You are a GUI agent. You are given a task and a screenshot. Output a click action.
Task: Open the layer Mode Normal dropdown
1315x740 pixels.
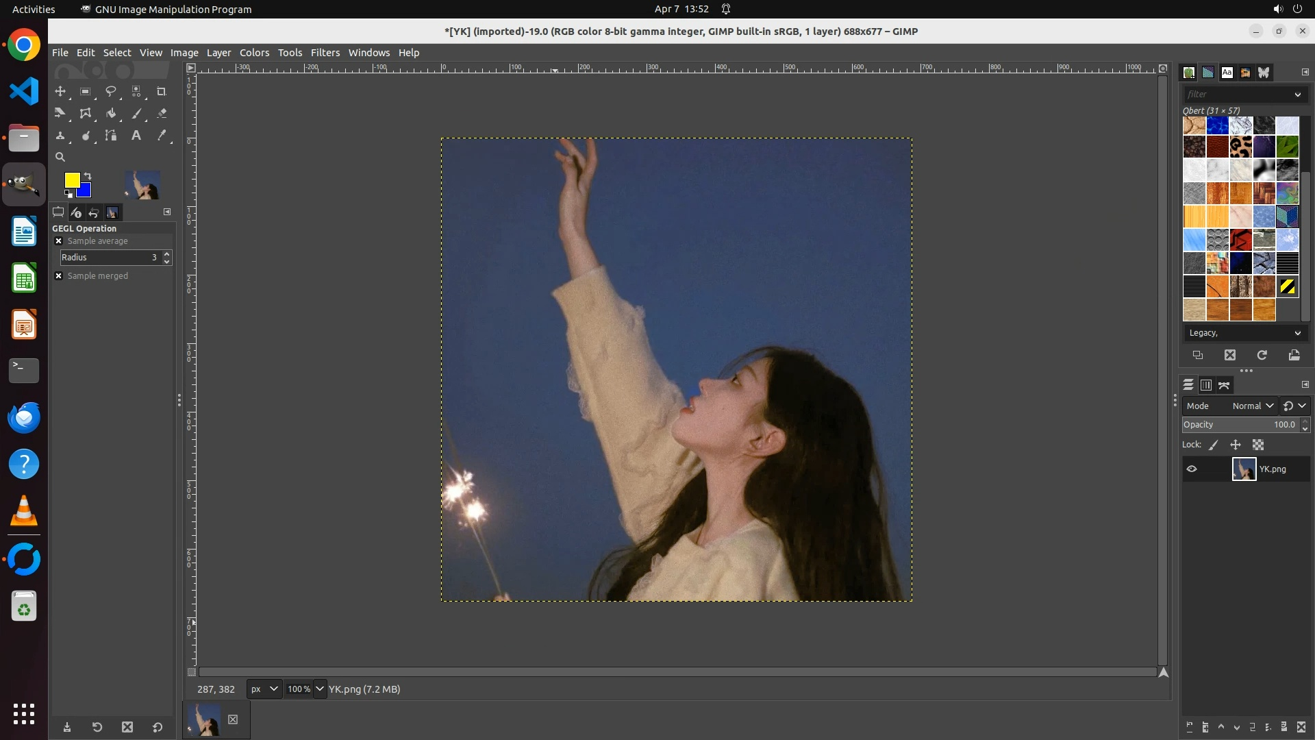pyautogui.click(x=1252, y=406)
